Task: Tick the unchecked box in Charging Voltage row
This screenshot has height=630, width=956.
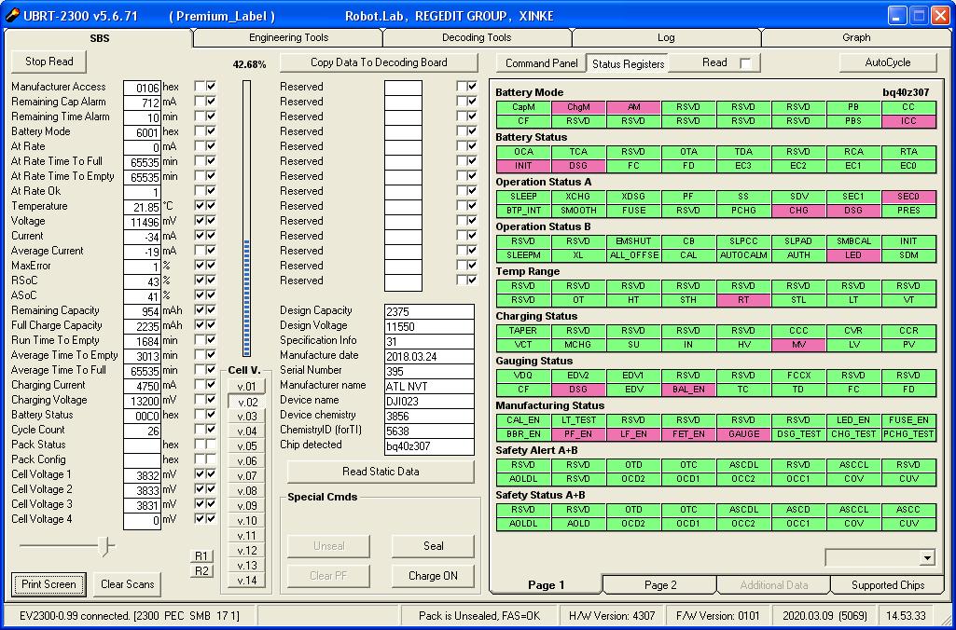Action: pos(200,400)
